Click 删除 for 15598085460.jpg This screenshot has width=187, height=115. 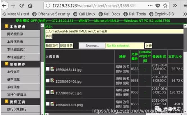point(119,83)
